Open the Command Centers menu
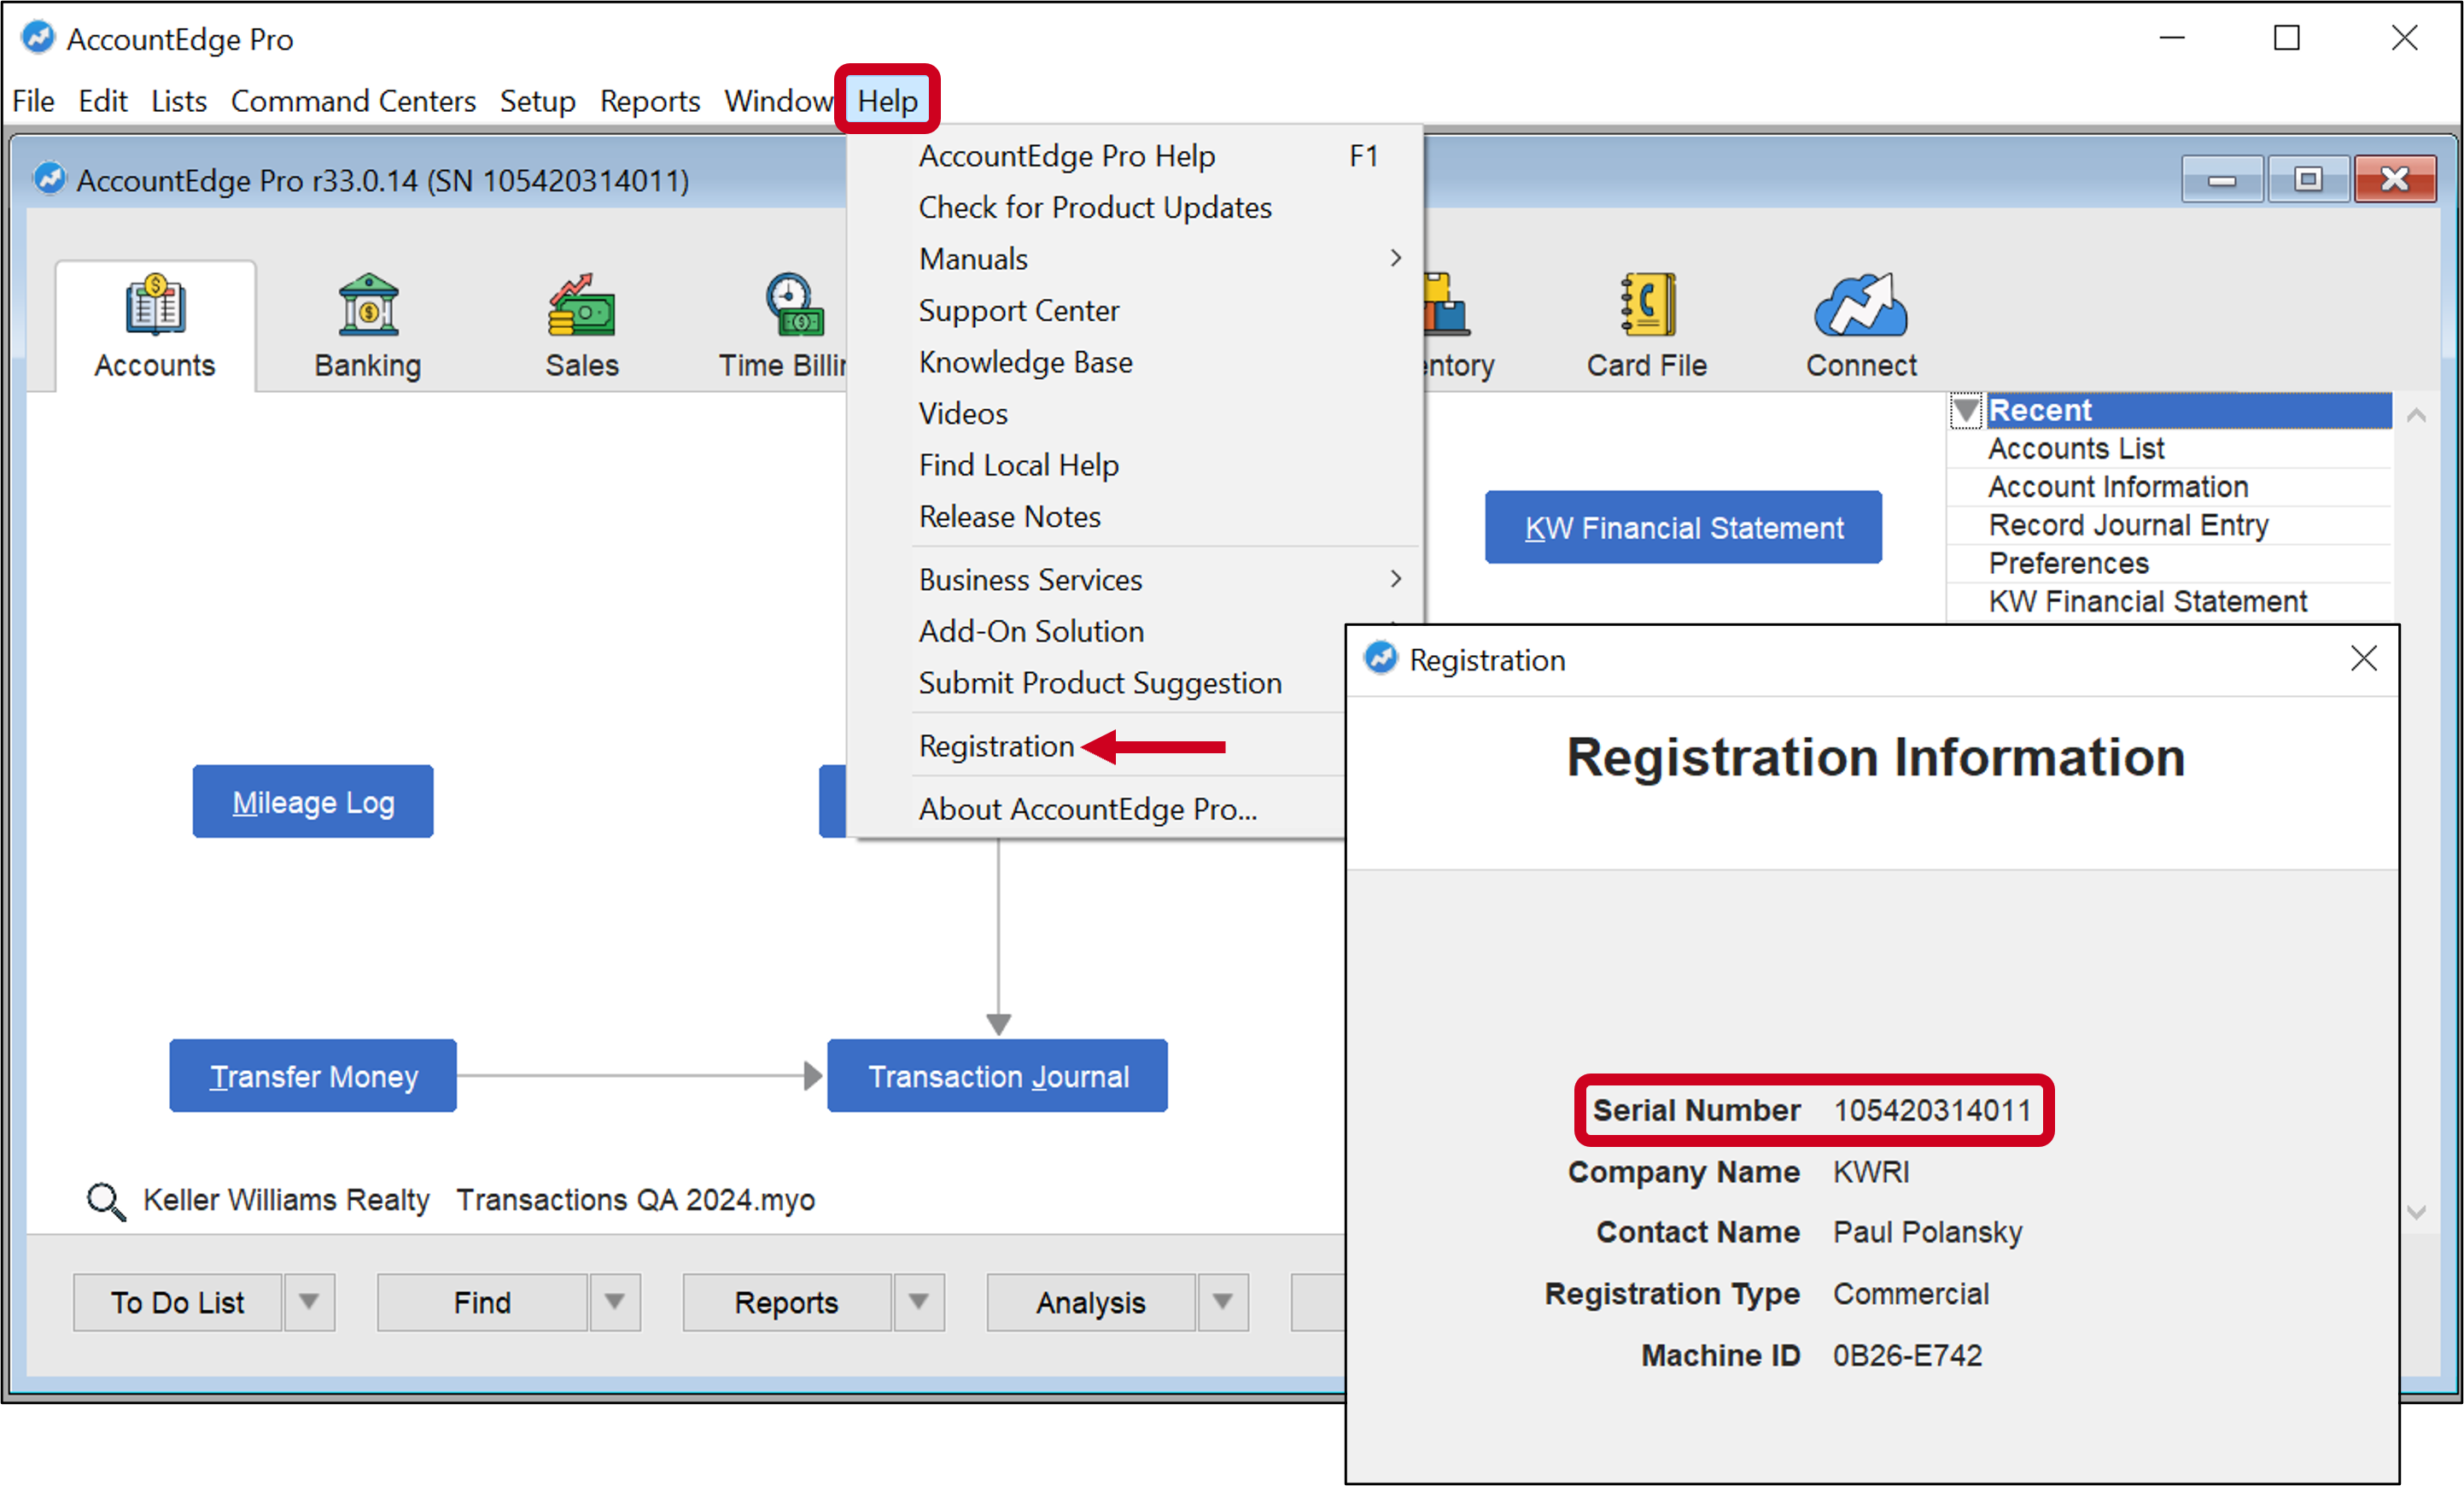This screenshot has height=1486, width=2464. point(353,101)
